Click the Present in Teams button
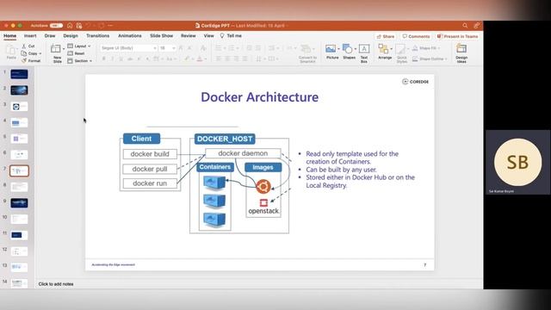This screenshot has height=310, width=551. pyautogui.click(x=457, y=36)
